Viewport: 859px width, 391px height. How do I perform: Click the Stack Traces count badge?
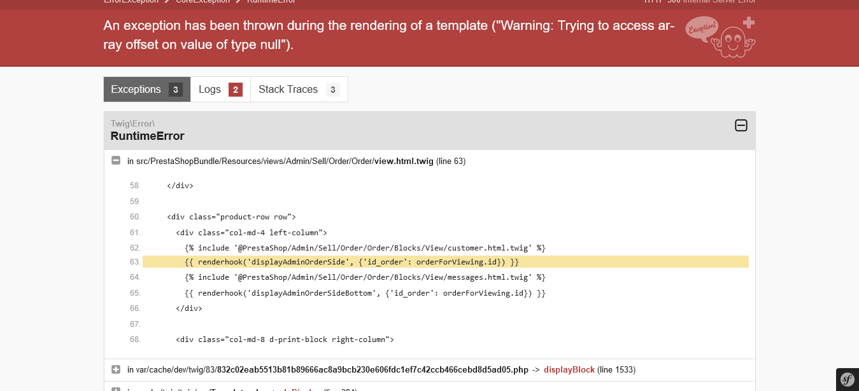332,90
